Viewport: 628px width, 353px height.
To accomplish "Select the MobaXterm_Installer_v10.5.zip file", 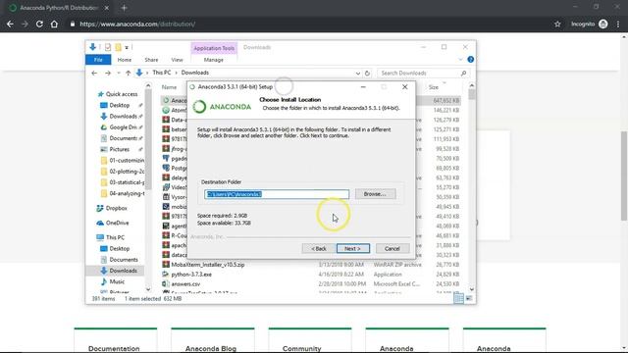I will (208, 265).
